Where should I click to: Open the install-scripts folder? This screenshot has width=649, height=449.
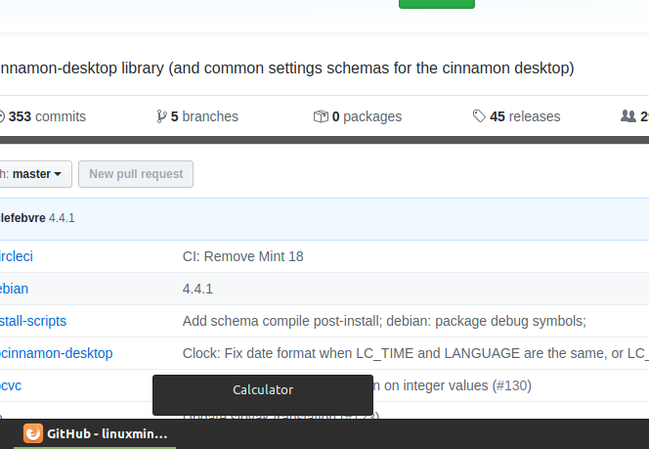33,321
